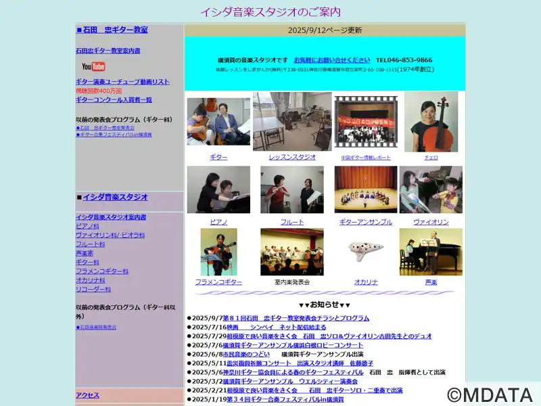The width and height of the screenshot is (541, 406).
Task: Click the YouTube logo icon
Action: click(93, 66)
